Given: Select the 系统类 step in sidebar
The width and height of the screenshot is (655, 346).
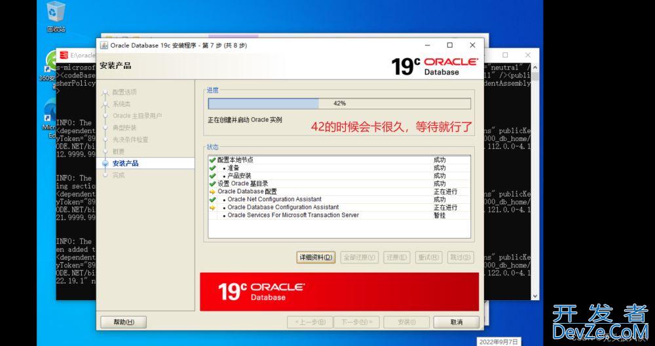Looking at the screenshot, I should [x=122, y=104].
